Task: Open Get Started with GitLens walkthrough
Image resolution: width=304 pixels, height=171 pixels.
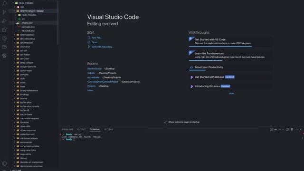Action: 230,77
